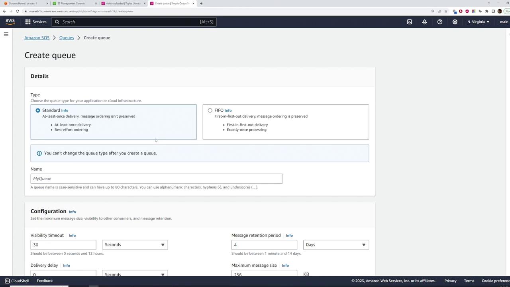Close the S3 Management Console tab

pyautogui.click(x=96, y=4)
